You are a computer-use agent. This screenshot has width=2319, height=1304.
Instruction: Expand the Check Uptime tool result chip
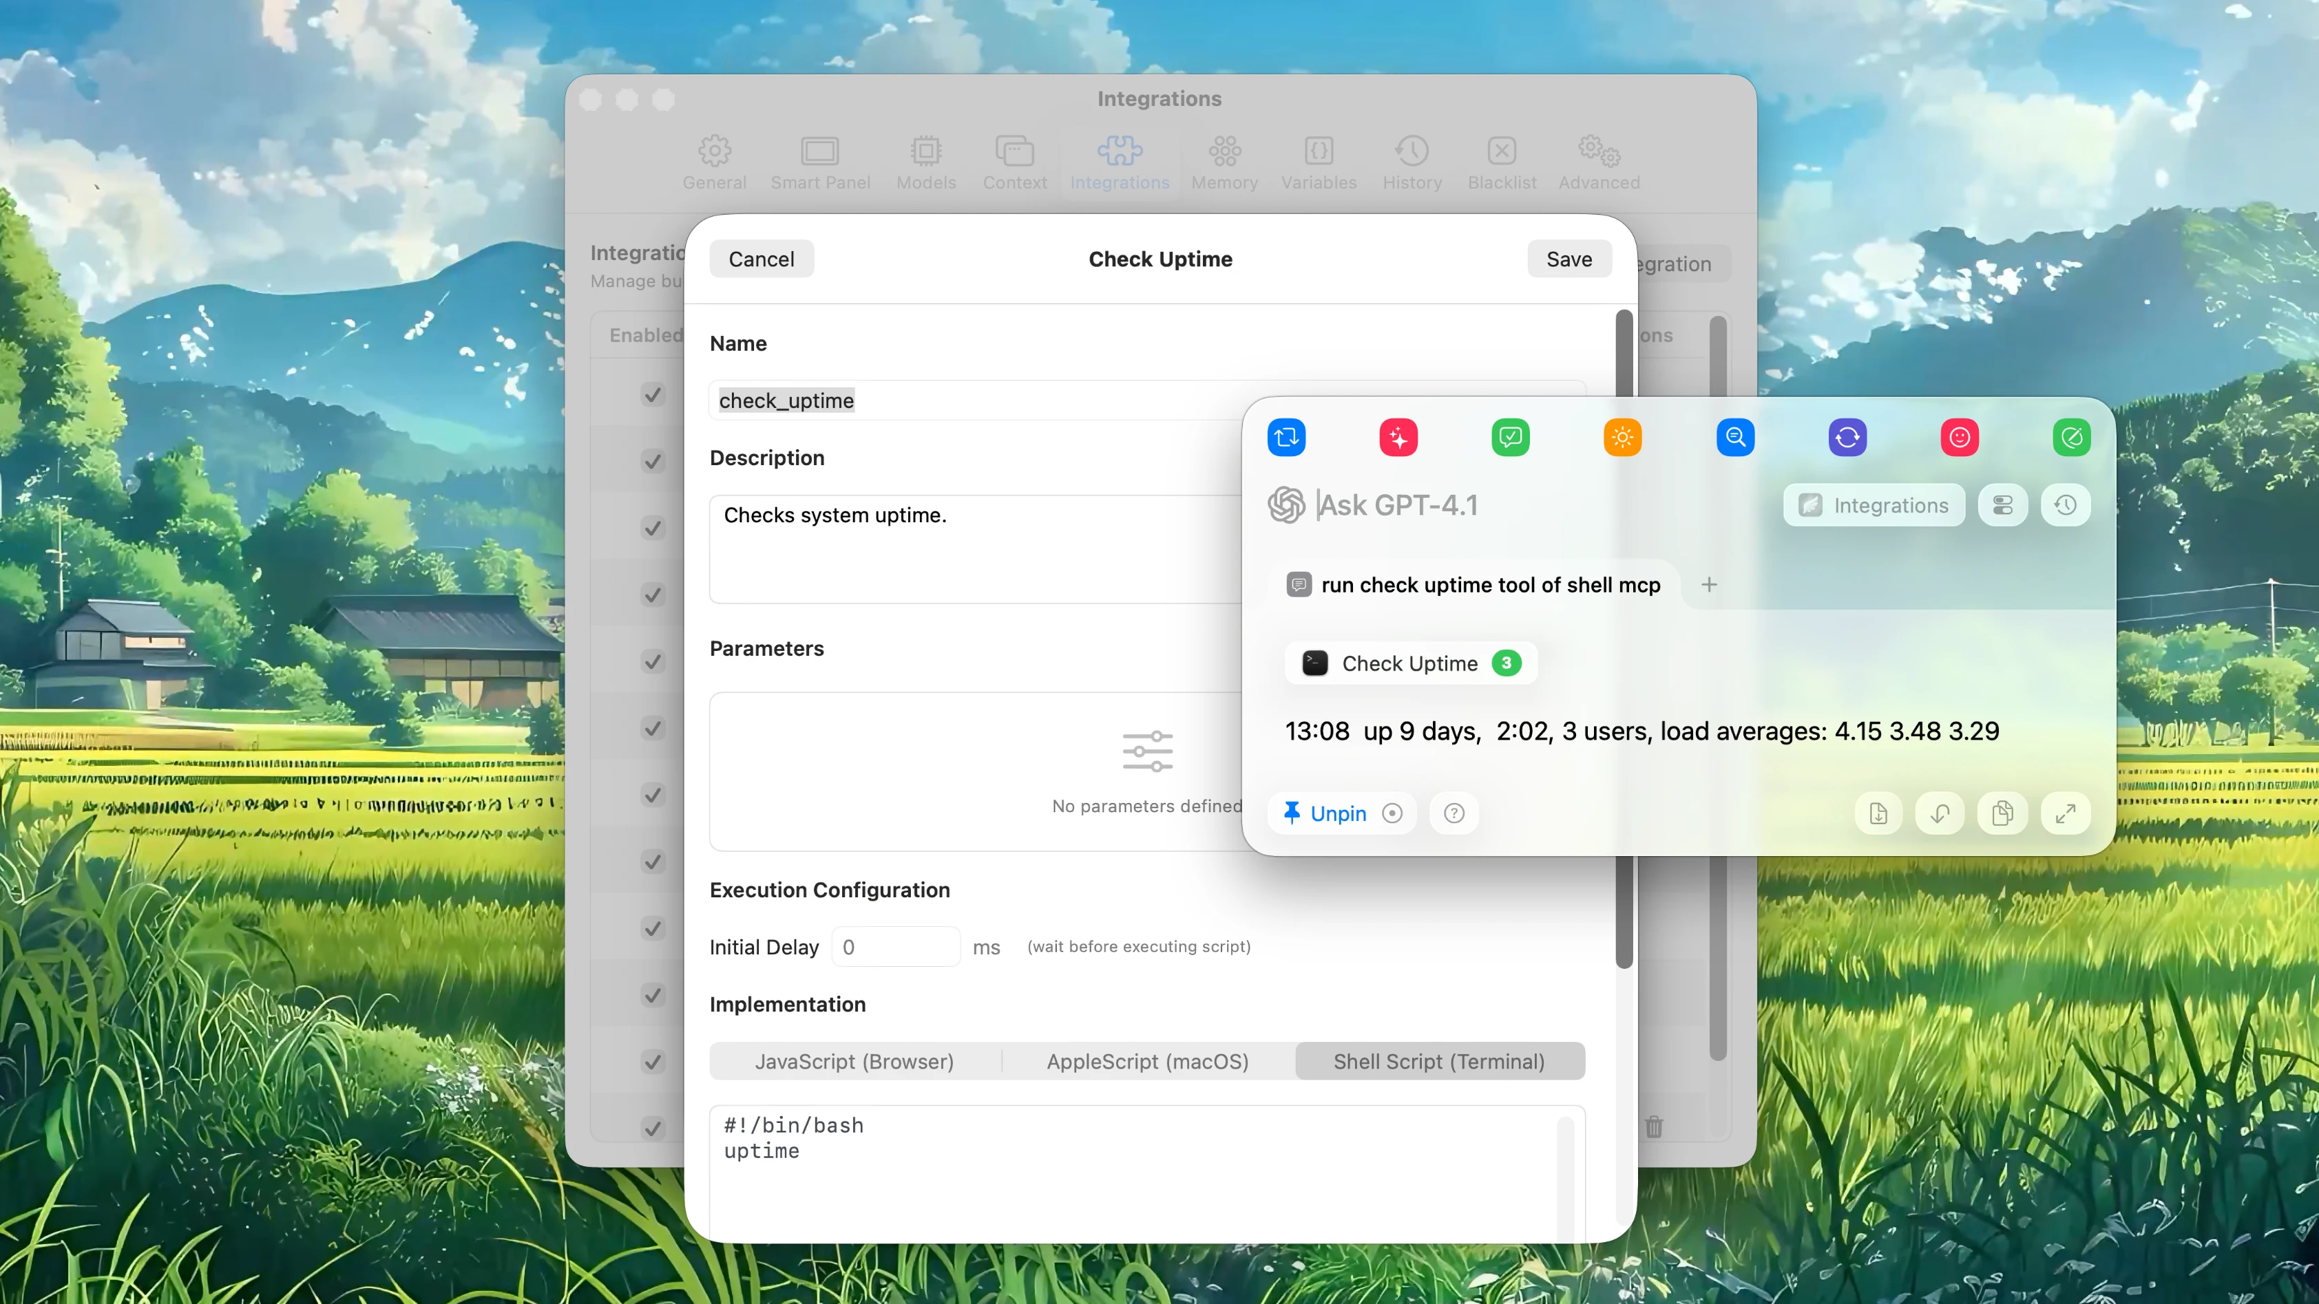click(x=1409, y=663)
